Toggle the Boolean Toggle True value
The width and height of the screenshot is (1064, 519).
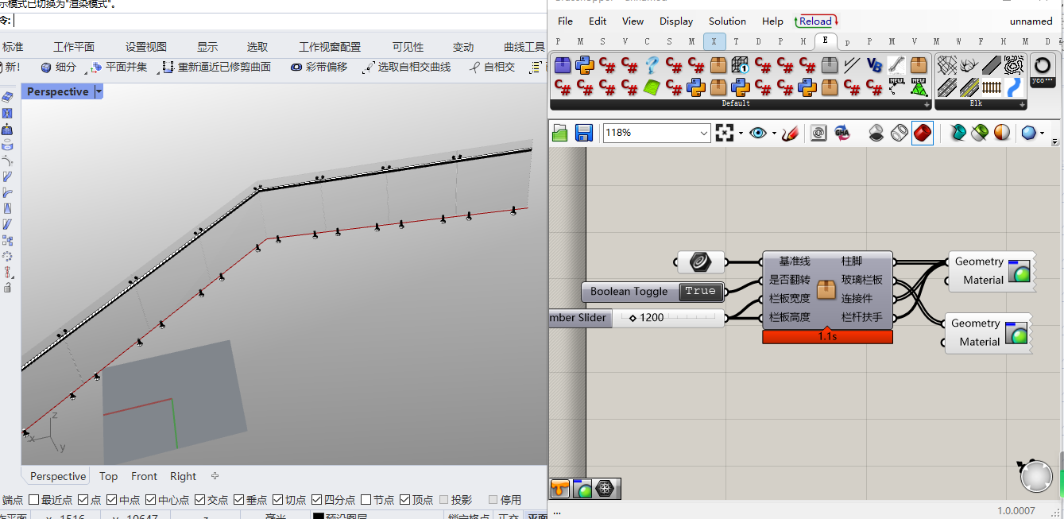[700, 291]
